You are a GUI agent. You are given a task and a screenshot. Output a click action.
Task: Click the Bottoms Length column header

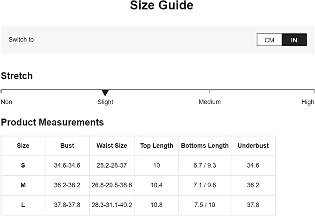[x=205, y=145]
